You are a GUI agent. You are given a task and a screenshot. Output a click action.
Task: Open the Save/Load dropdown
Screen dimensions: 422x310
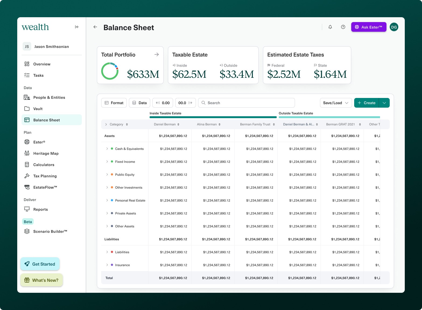336,103
